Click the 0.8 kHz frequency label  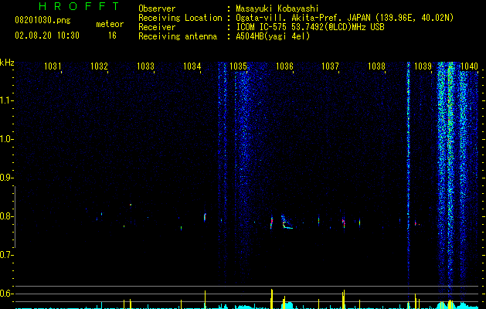(x=6, y=216)
